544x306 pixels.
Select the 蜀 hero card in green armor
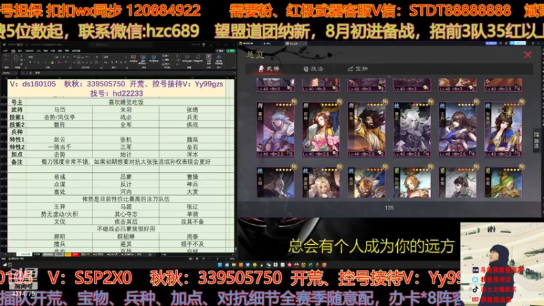[503, 182]
